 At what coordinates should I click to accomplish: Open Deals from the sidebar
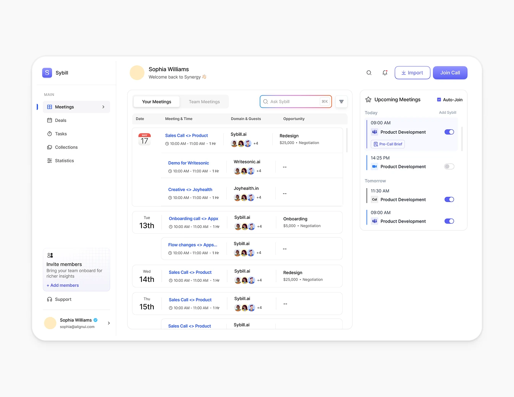pyautogui.click(x=60, y=121)
